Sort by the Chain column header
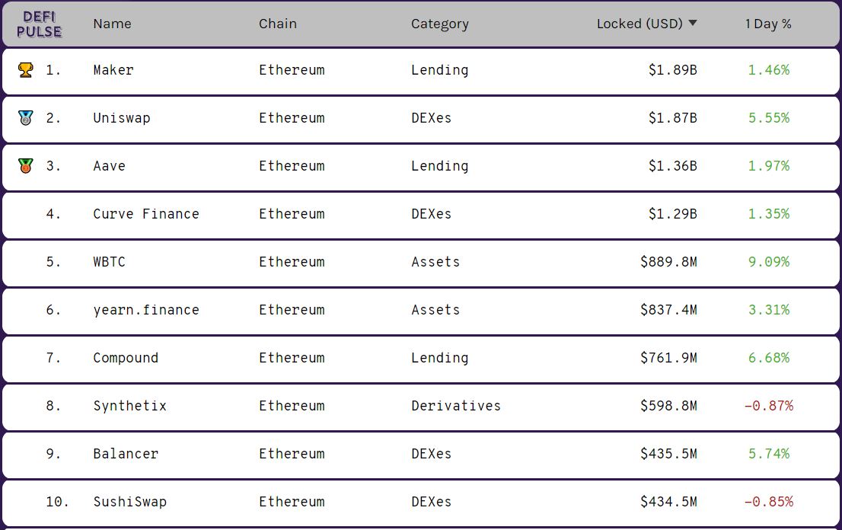 277,24
